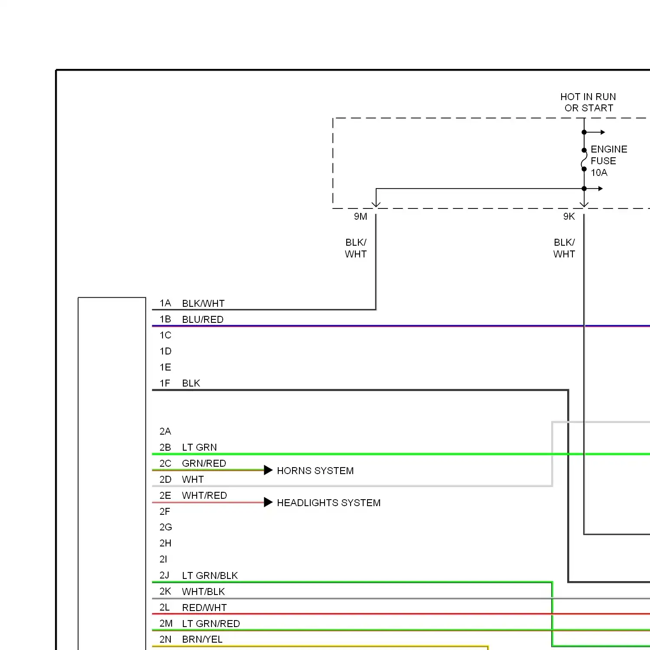Click the HORNS SYSTEM reference
650x650 pixels.
click(315, 471)
